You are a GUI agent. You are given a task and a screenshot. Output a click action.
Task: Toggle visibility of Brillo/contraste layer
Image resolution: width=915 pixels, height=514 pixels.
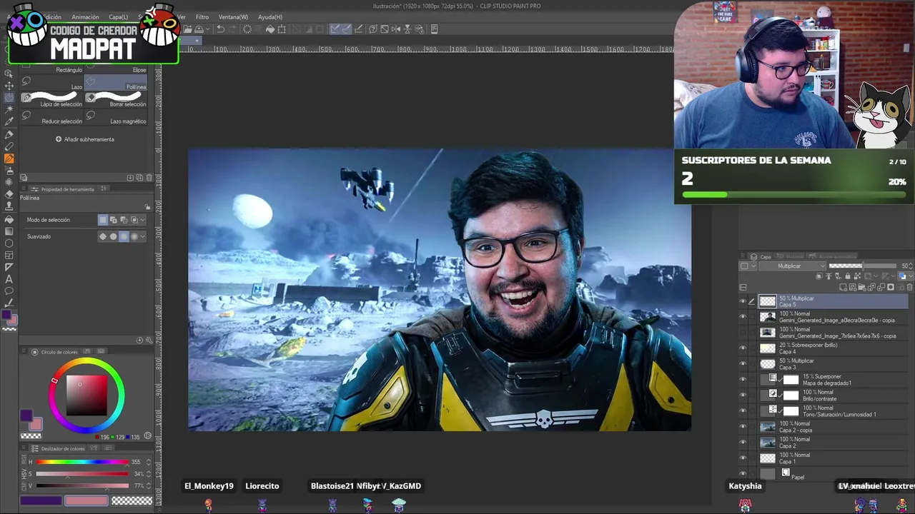pos(743,395)
